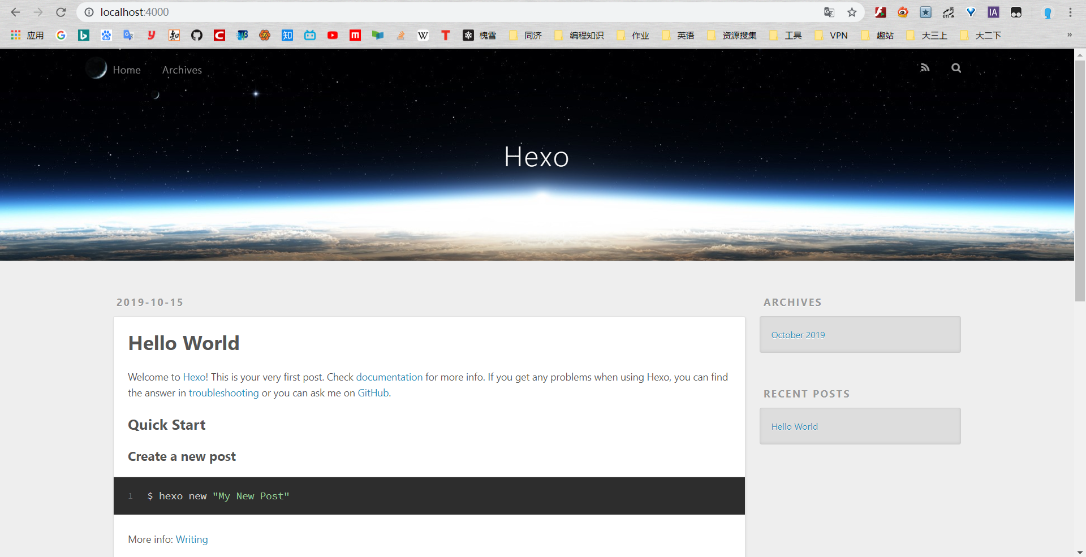This screenshot has width=1086, height=557.
Task: Expand the VPN bookmarks folder
Action: (831, 36)
